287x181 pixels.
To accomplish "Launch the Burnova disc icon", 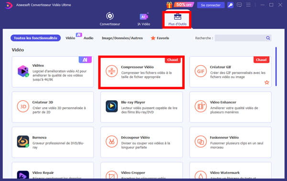I will 23,141.
